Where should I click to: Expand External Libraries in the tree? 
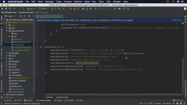pos(4,94)
